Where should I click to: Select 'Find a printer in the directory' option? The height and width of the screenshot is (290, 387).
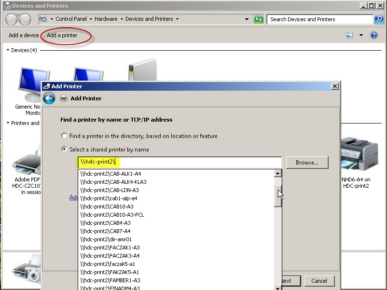(64, 136)
